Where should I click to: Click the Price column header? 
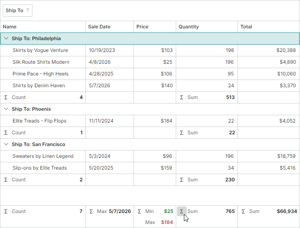coord(155,27)
